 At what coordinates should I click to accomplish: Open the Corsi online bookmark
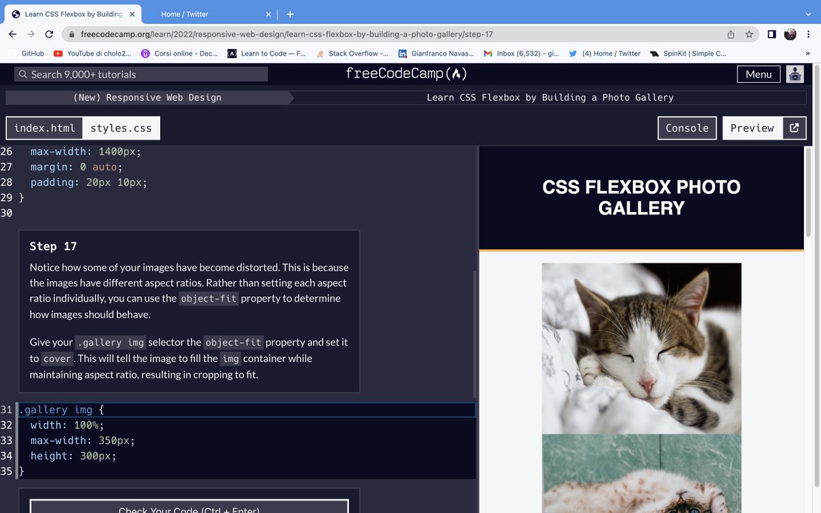click(179, 53)
